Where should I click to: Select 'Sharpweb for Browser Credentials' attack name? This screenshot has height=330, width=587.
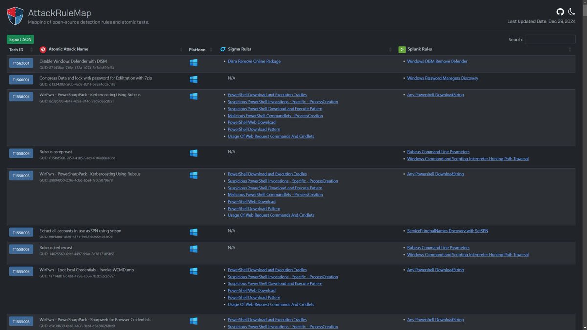tap(95, 320)
